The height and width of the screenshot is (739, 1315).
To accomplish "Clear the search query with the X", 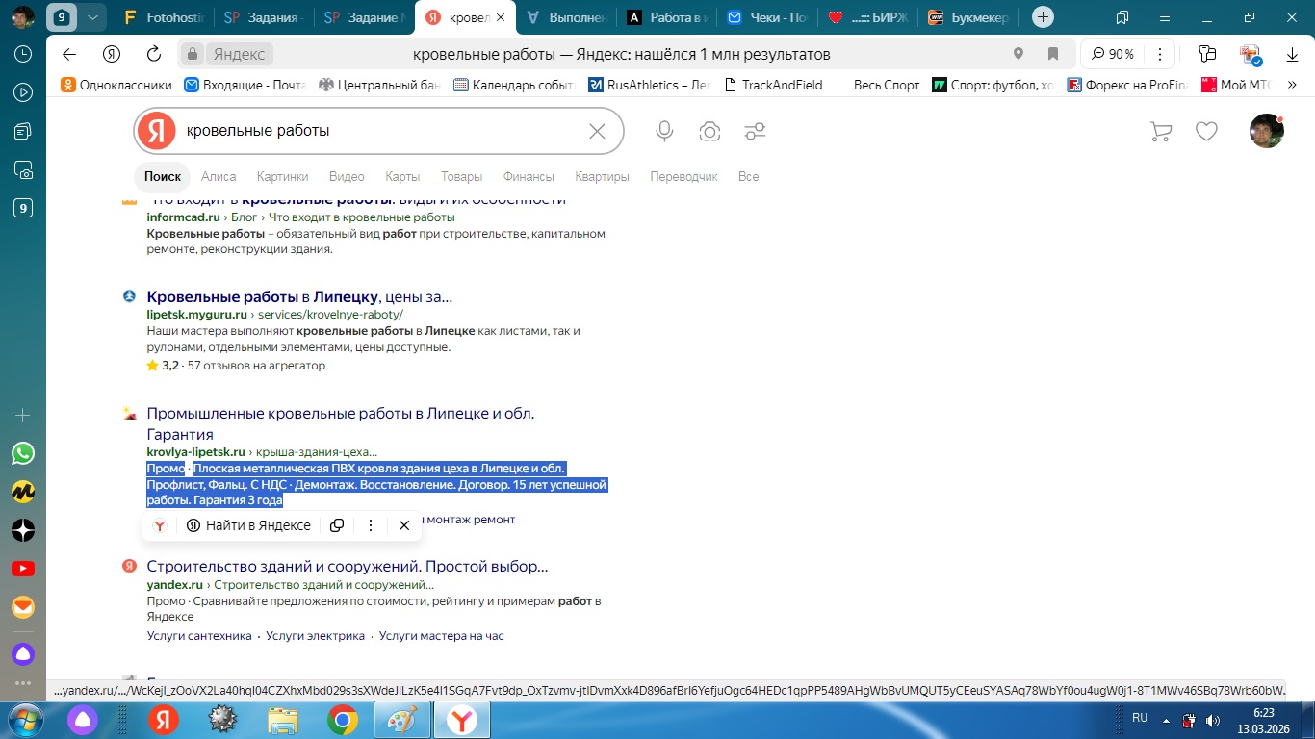I will (x=597, y=131).
